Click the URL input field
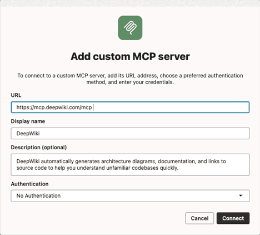The height and width of the screenshot is (235, 260). click(130, 107)
